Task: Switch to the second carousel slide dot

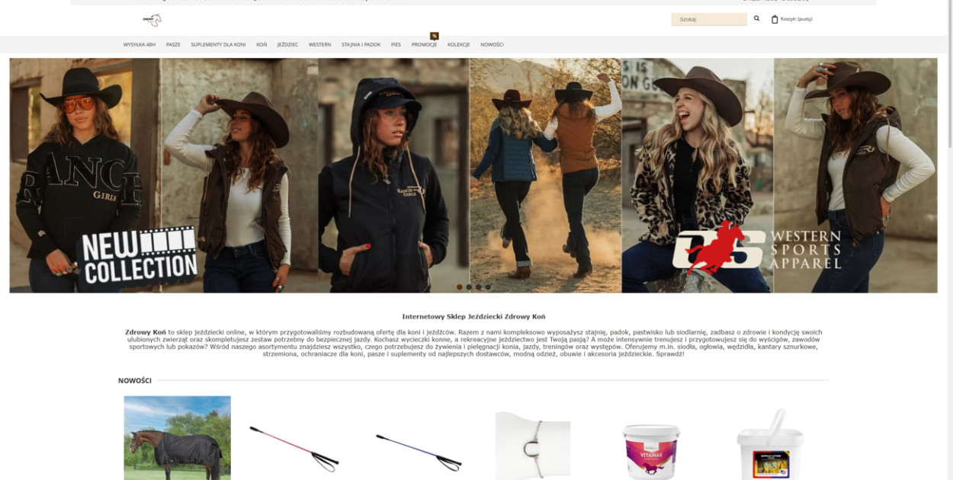Action: pos(469,287)
